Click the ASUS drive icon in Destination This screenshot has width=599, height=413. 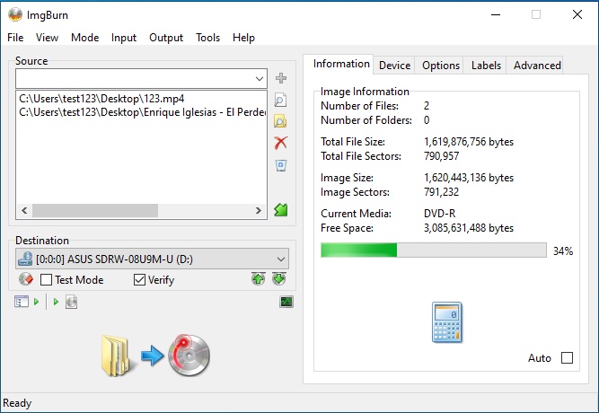click(25, 259)
